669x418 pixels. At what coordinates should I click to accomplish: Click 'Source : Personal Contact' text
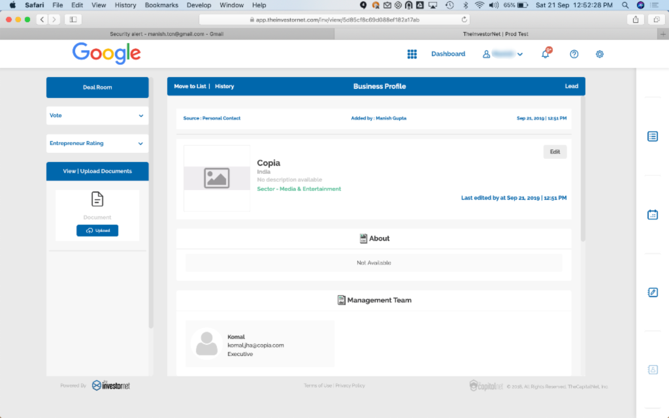click(212, 118)
